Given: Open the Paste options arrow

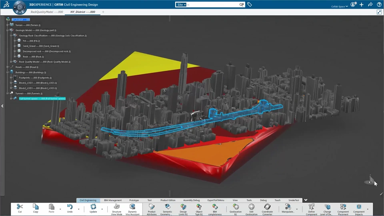Looking at the screenshot, I should point(60,209).
